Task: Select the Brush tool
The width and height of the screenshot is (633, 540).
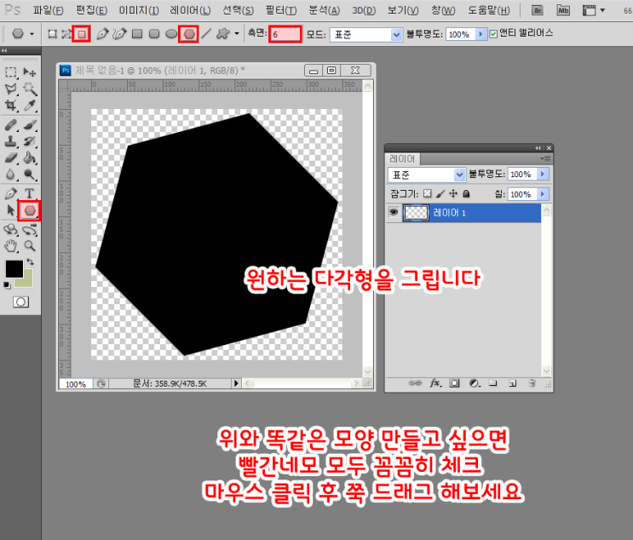Action: 30,125
